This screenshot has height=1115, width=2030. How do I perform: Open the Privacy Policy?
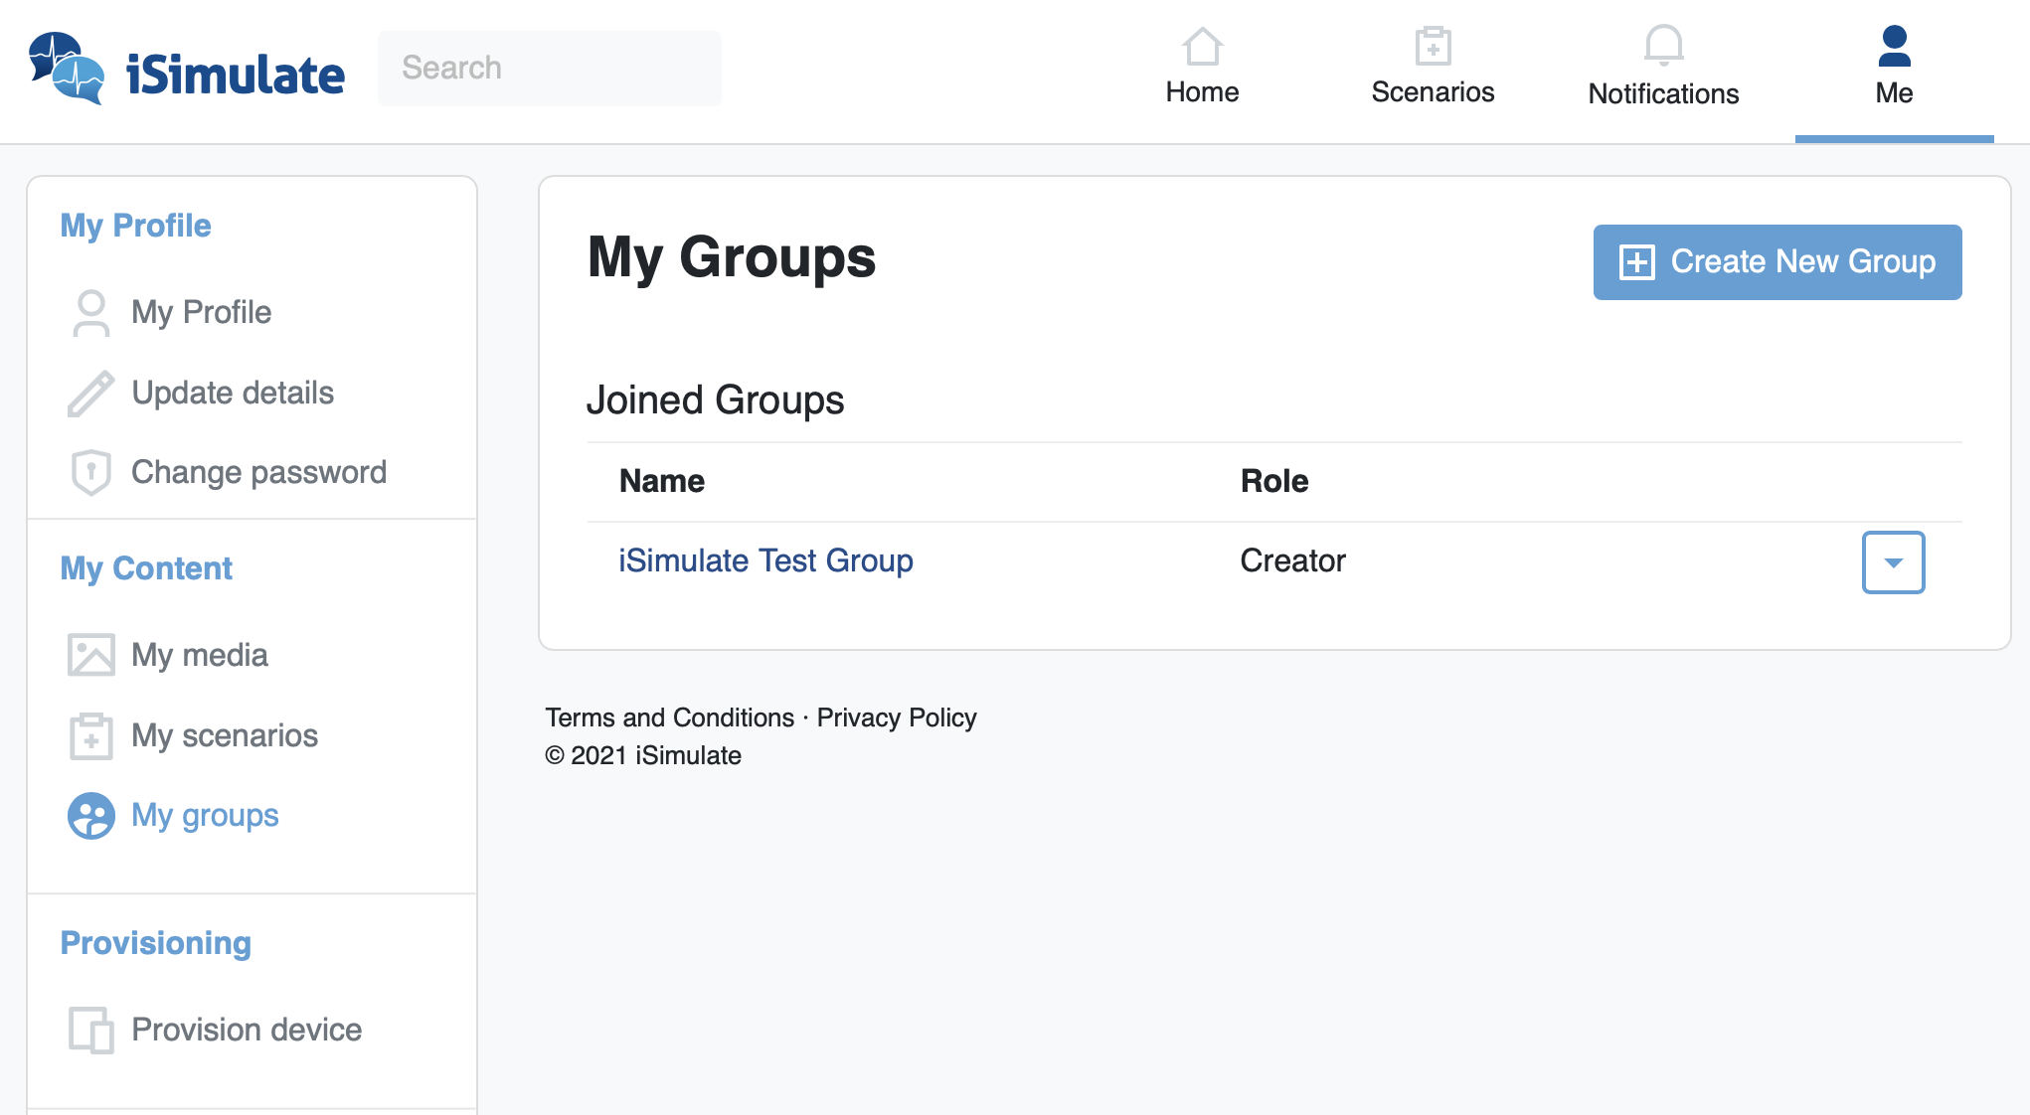point(896,717)
